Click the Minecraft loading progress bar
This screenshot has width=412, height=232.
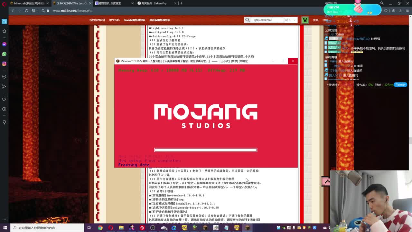[x=206, y=150]
